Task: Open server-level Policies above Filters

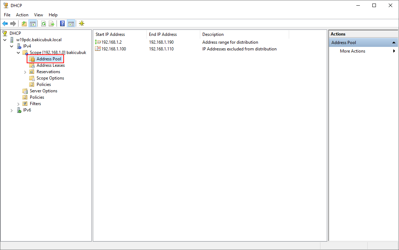Action: pos(37,97)
